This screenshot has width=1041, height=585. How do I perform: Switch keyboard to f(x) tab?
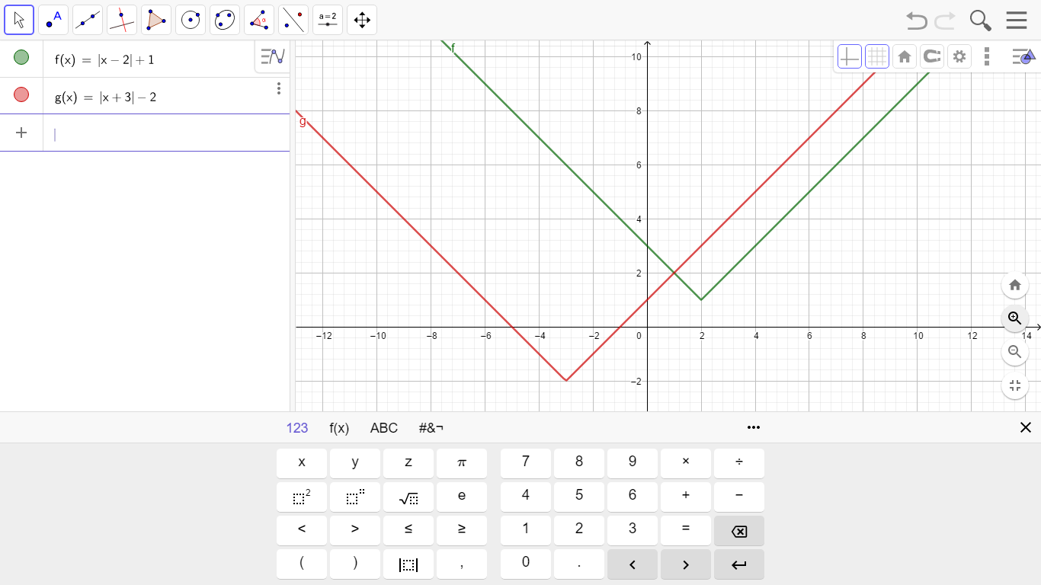click(339, 428)
